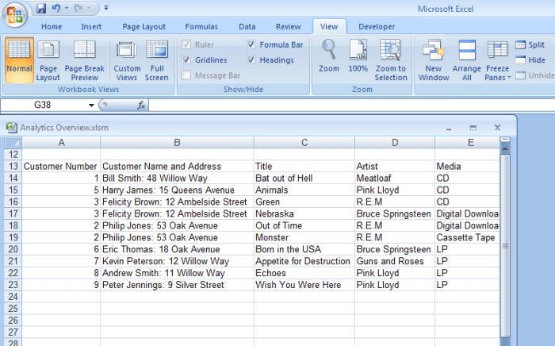This screenshot has height=346, width=555.
Task: Select cell 'Wish You Were Here'
Action: [304, 285]
